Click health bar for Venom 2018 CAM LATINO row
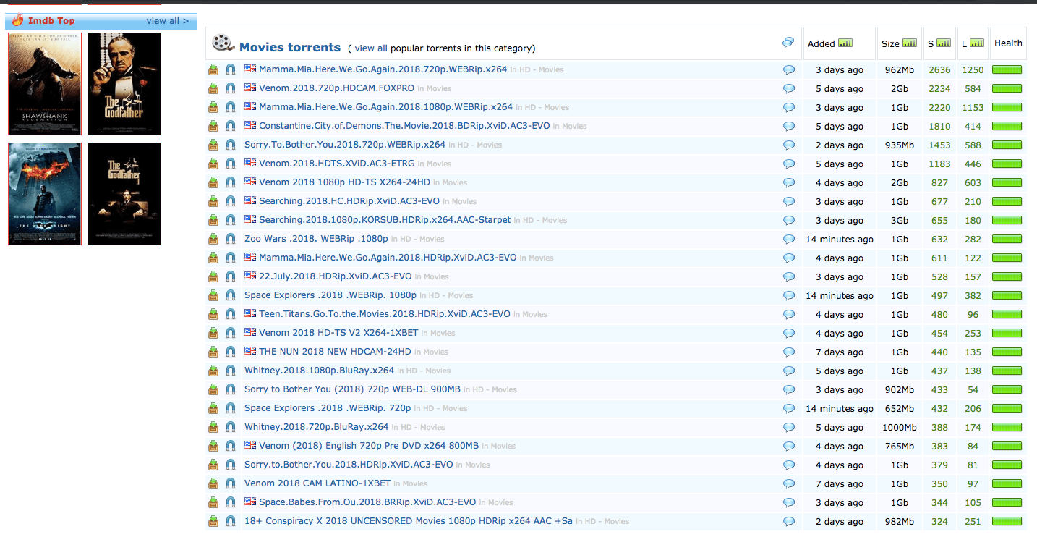Viewport: 1037px width, 550px height. [1007, 483]
